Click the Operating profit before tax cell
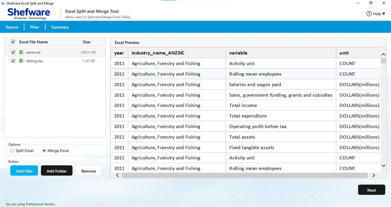 [281, 126]
